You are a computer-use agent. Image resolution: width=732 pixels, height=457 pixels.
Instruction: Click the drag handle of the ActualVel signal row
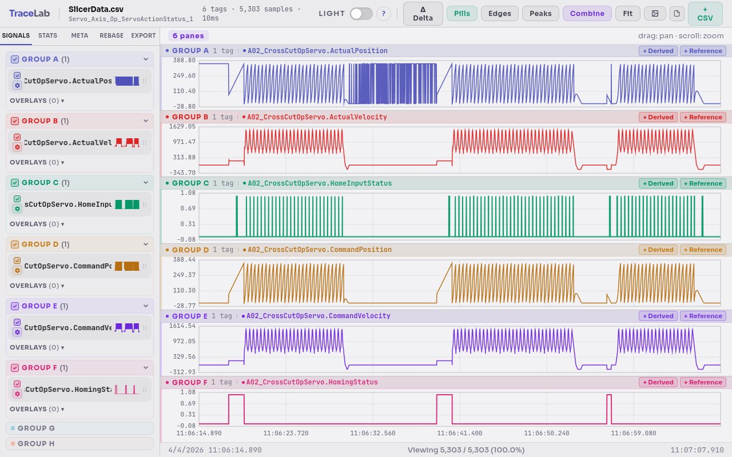coord(145,143)
